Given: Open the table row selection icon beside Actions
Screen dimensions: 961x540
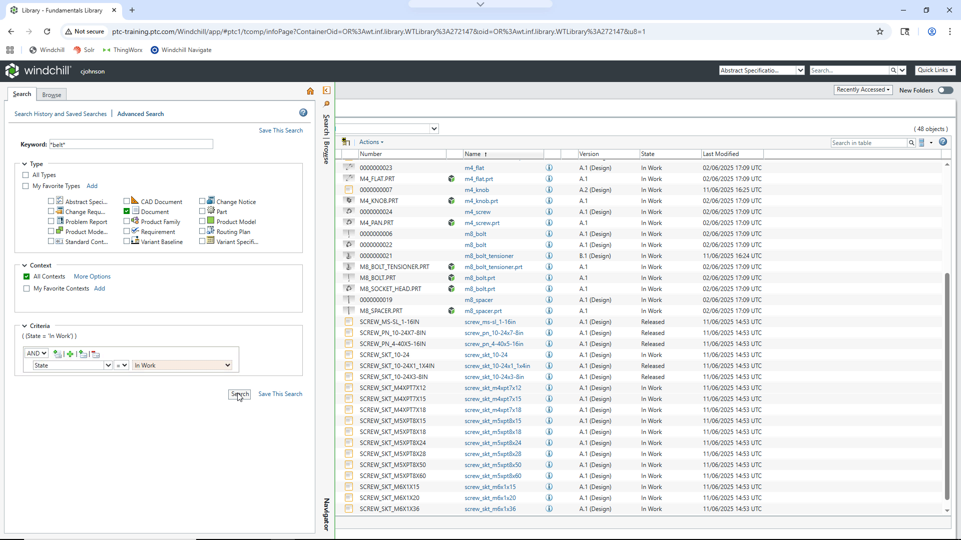Looking at the screenshot, I should [346, 142].
